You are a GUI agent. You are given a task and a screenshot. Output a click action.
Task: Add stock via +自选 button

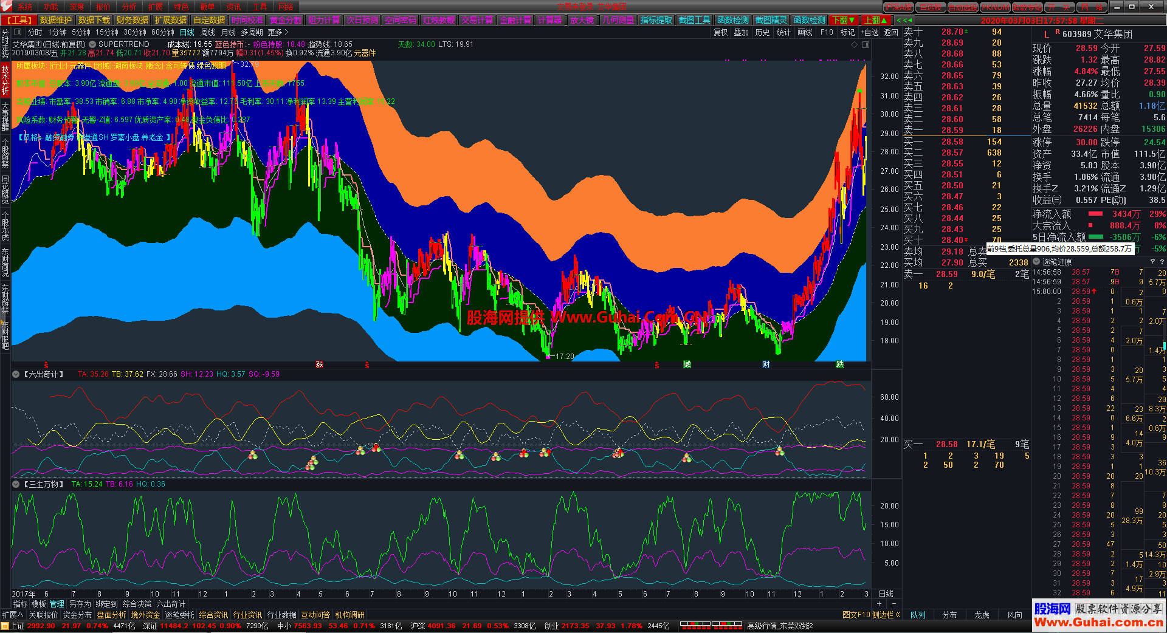click(x=870, y=32)
